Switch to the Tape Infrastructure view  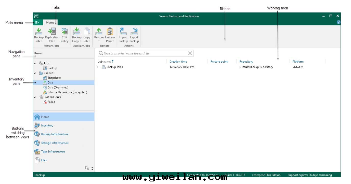(53, 151)
